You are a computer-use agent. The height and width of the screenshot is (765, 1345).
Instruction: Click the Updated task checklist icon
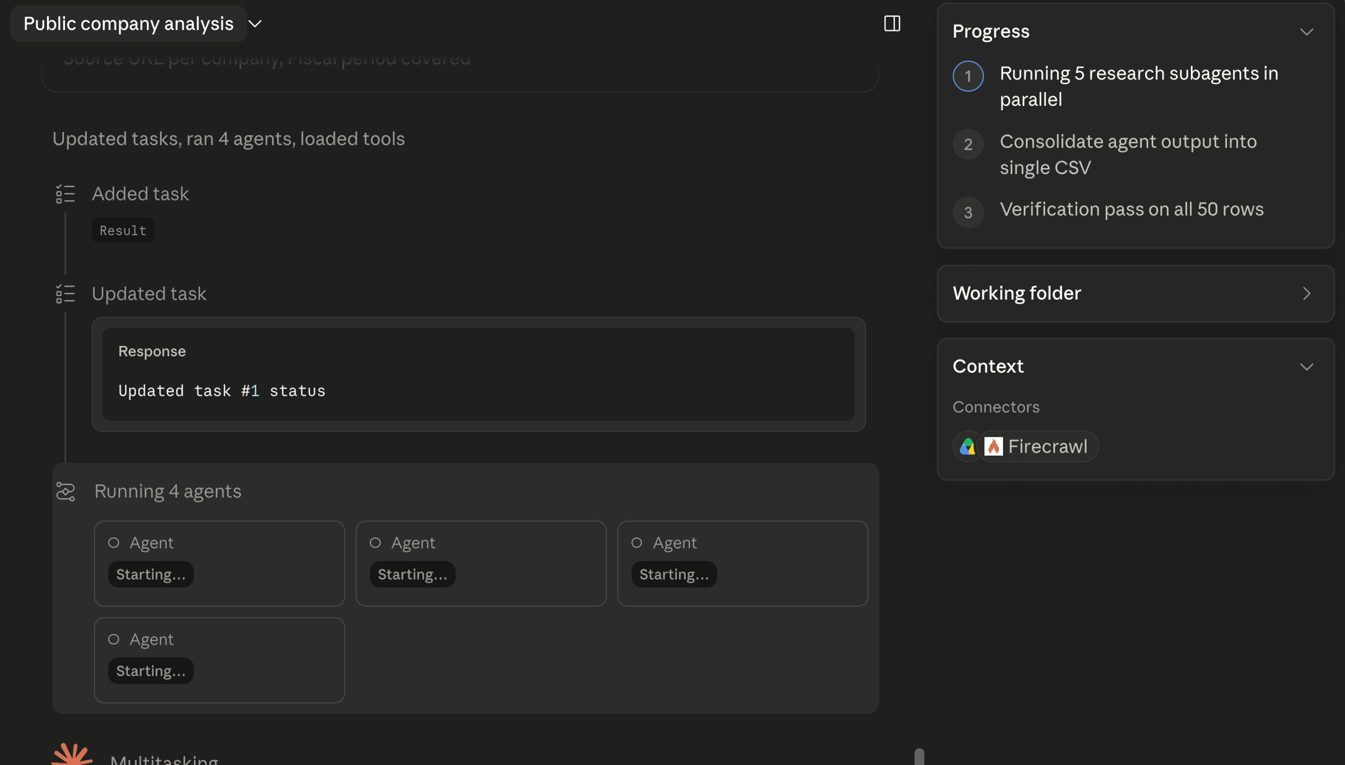66,294
